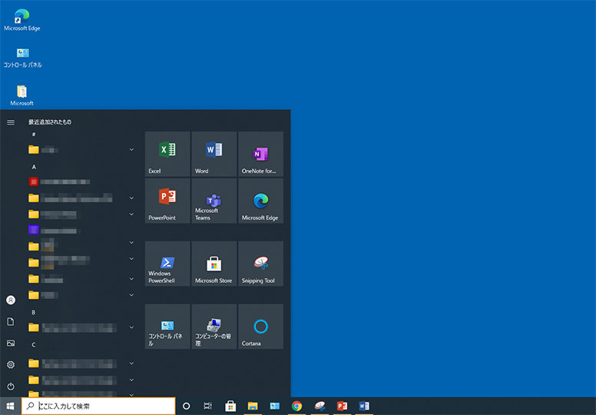Switch to PowerPoint on the taskbar
This screenshot has width=596, height=415.
pos(342,406)
